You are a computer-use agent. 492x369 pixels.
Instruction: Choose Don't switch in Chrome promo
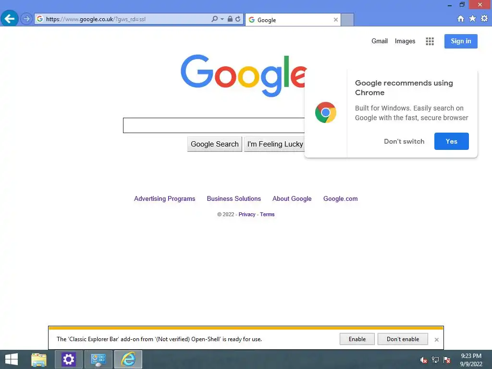tap(404, 141)
